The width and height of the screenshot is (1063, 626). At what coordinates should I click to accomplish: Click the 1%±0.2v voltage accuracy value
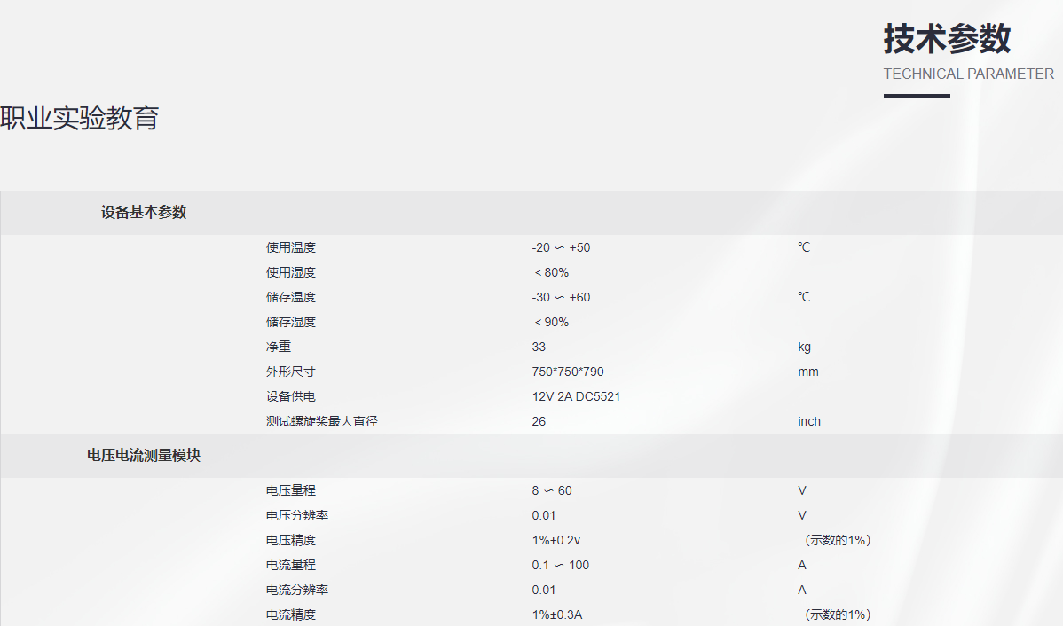pyautogui.click(x=556, y=540)
